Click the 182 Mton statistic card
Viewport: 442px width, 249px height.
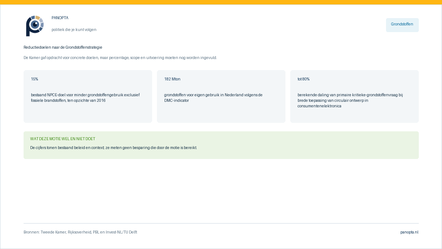221,96
